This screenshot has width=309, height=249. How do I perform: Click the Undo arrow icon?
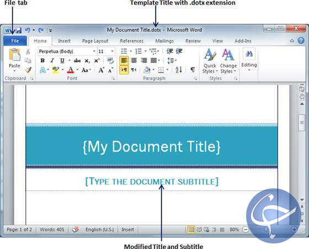click(28, 30)
